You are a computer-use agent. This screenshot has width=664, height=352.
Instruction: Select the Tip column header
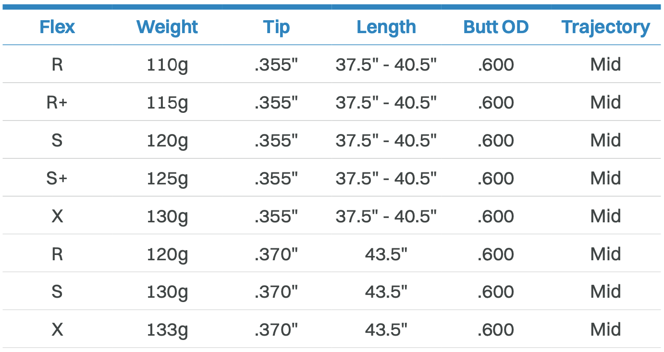pyautogui.click(x=276, y=27)
